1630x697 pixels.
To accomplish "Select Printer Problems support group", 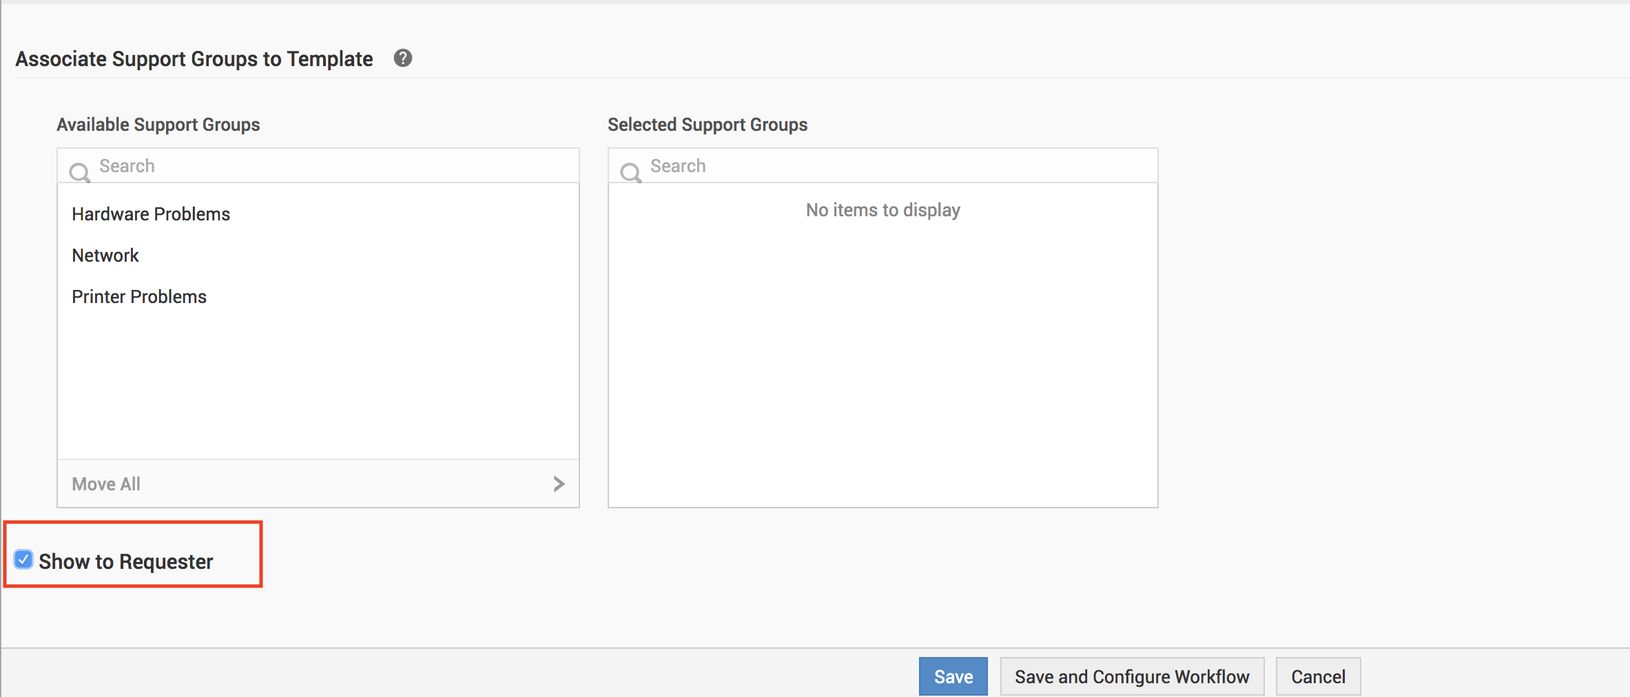I will tap(139, 297).
